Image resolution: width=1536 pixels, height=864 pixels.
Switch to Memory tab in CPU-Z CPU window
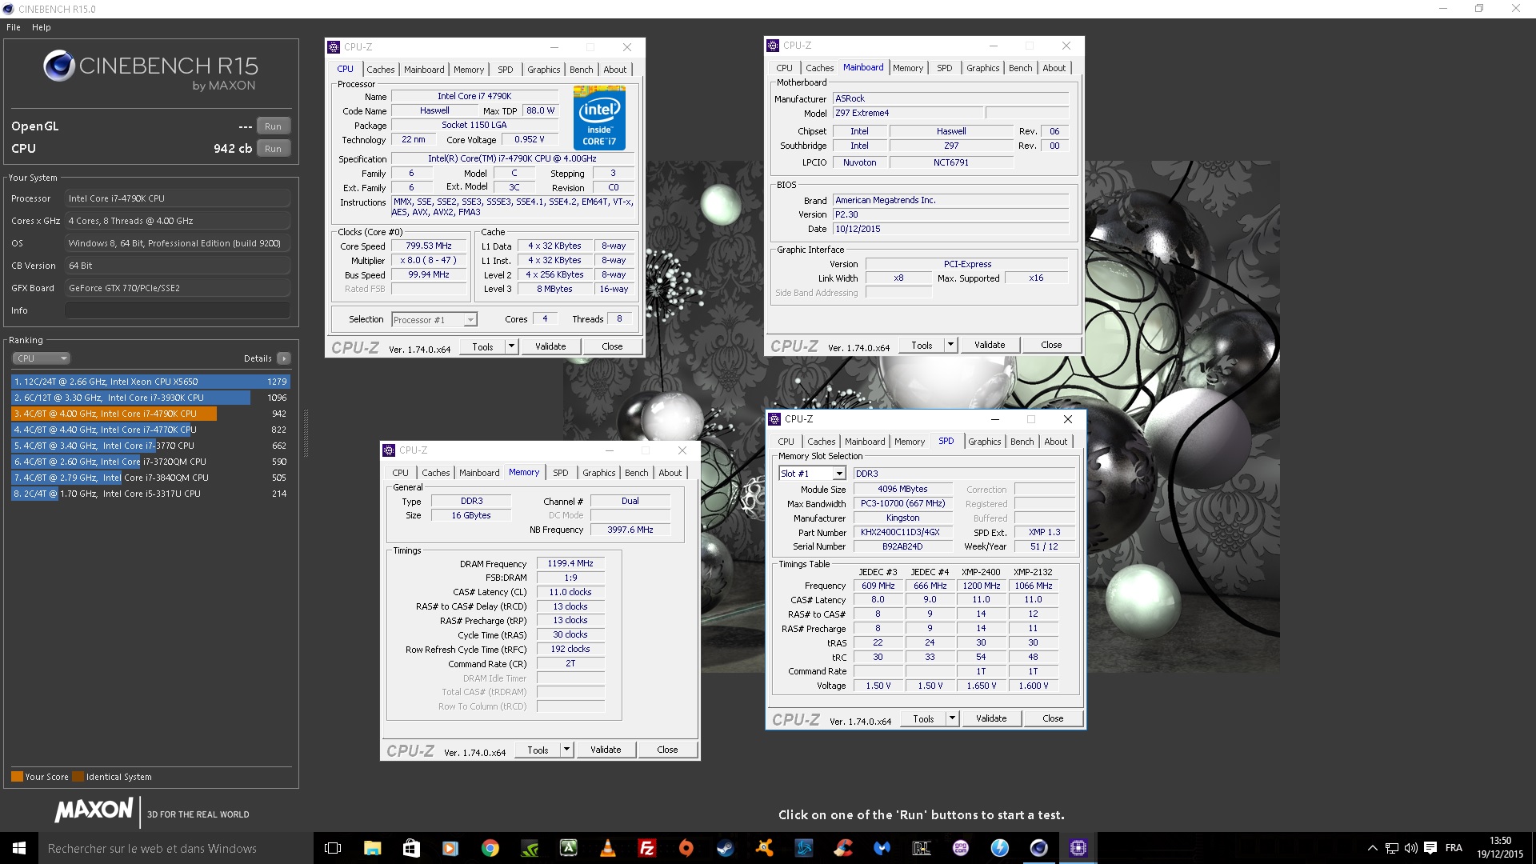point(469,70)
